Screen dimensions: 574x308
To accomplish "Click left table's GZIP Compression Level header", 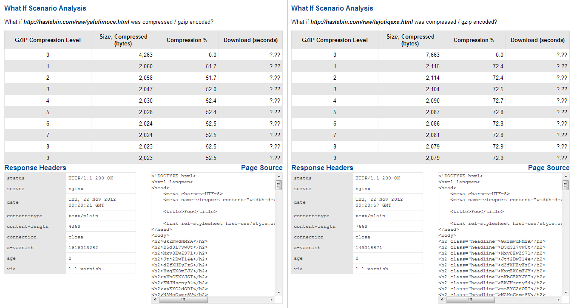I will coord(48,40).
